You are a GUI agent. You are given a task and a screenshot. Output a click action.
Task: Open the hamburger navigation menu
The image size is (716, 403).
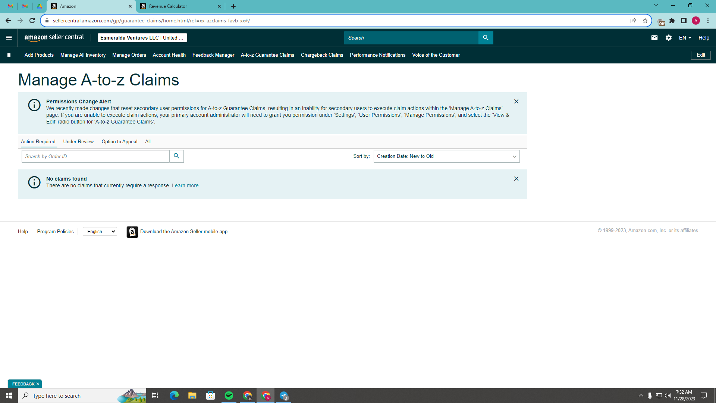[x=9, y=38]
